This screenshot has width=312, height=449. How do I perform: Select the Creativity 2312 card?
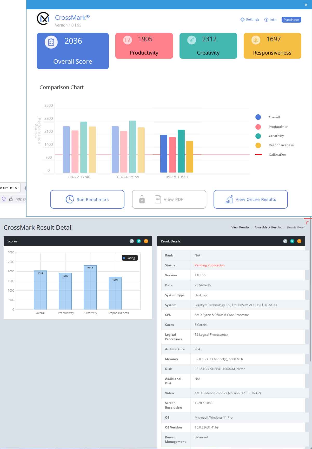point(208,46)
